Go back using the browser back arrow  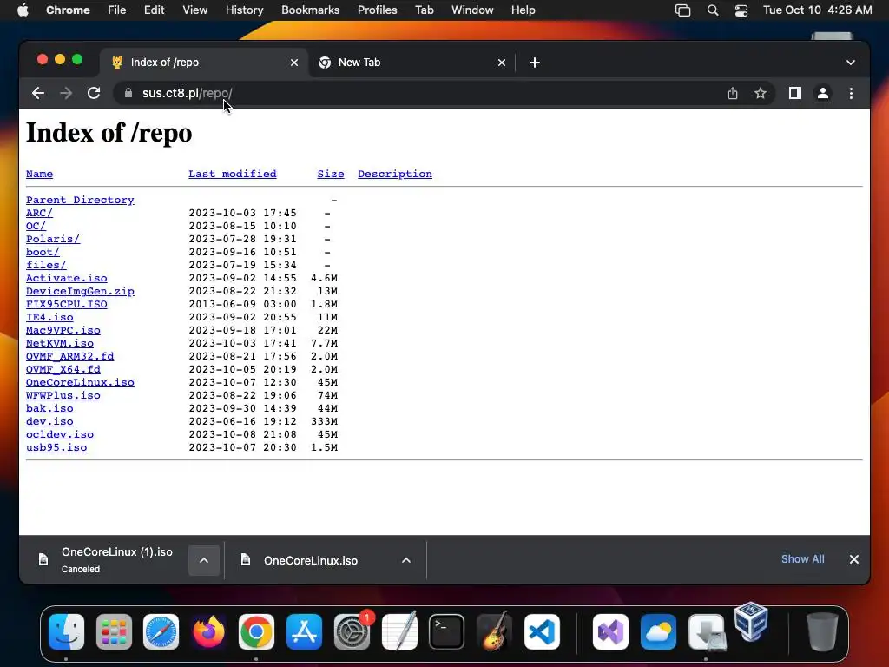click(x=38, y=93)
